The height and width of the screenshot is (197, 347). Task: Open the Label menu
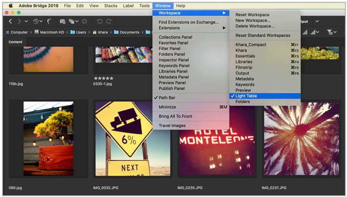[128, 6]
